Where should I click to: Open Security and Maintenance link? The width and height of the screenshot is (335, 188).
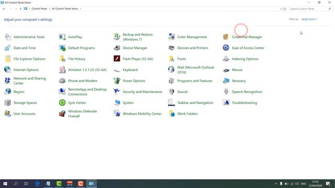tap(142, 92)
